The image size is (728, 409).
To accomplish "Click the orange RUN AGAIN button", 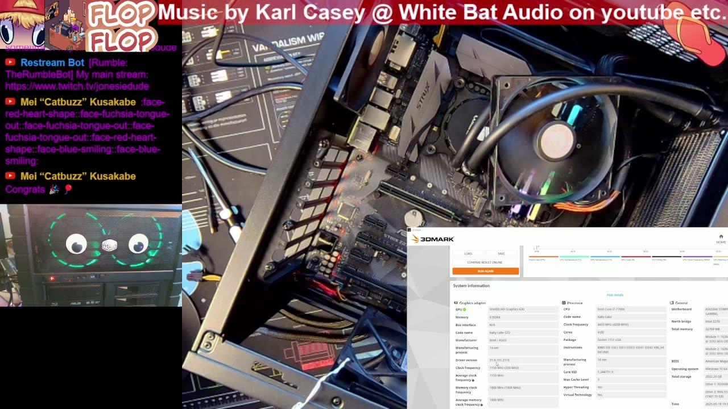I will point(485,271).
